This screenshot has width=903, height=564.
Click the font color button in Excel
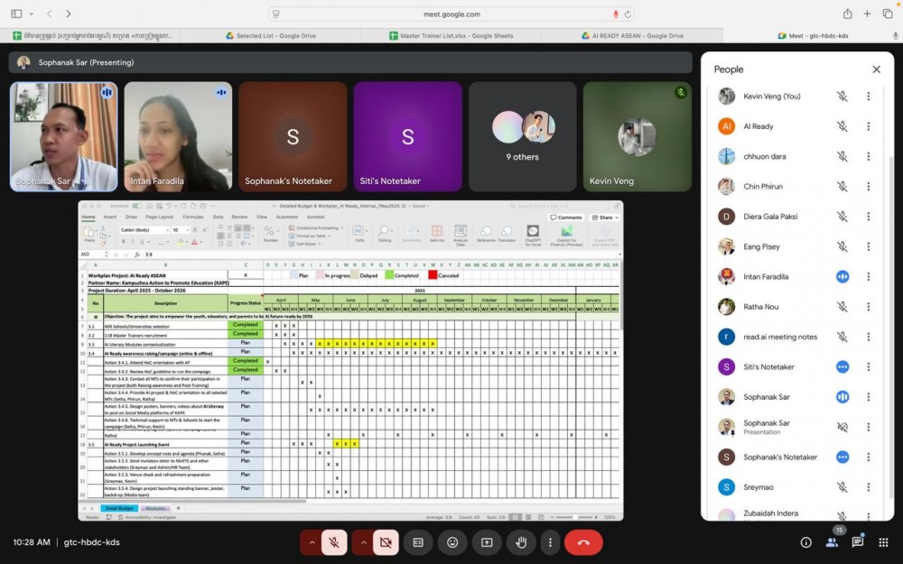pyautogui.click(x=193, y=242)
